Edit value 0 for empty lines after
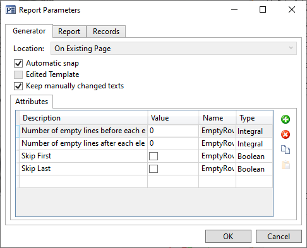Screen dimensions: 307x248 pos(173,143)
